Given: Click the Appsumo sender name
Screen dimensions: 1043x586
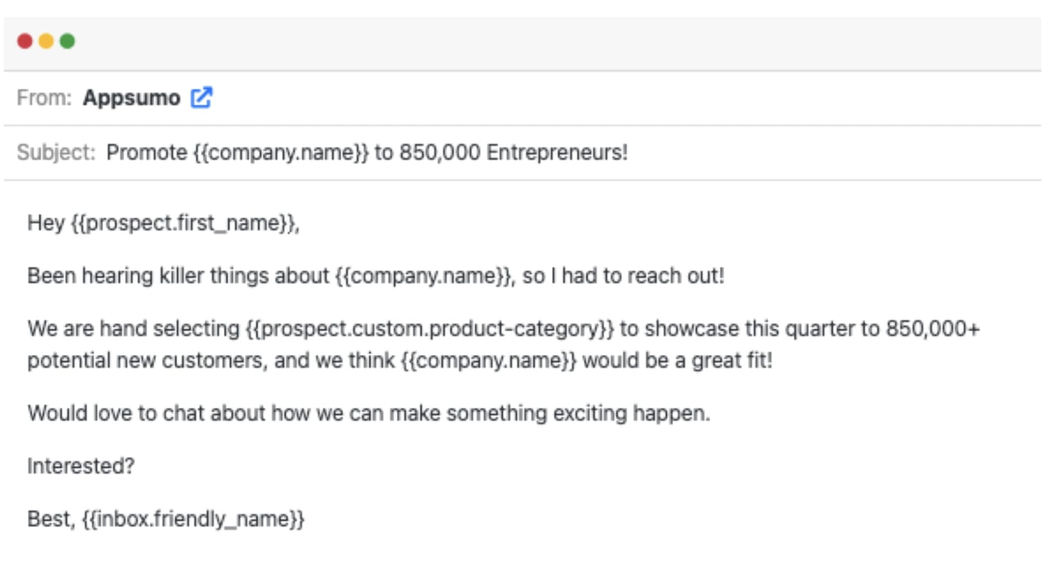Looking at the screenshot, I should 132,97.
